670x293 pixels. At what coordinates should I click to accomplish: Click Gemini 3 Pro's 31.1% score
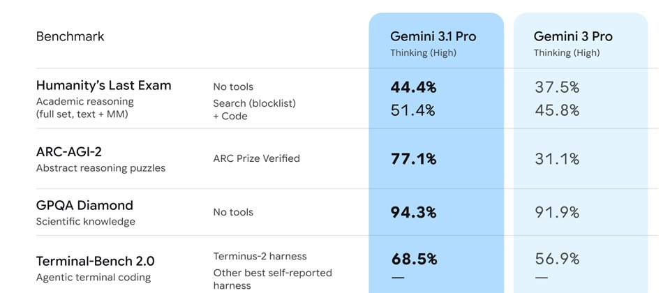[x=557, y=159]
